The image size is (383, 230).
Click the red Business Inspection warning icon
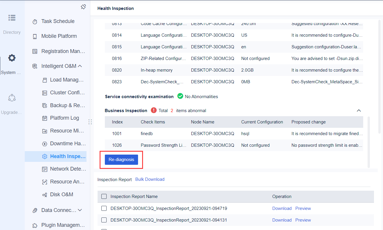[154, 110]
